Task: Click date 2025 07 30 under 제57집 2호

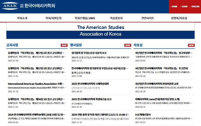Action: [x=13, y=61]
